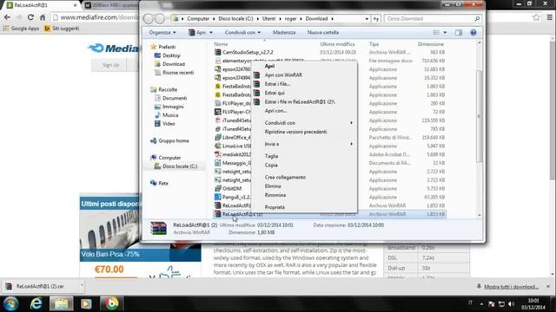Image resolution: width=556 pixels, height=312 pixels.
Task: Click the Download segment in address bar
Action: point(316,19)
